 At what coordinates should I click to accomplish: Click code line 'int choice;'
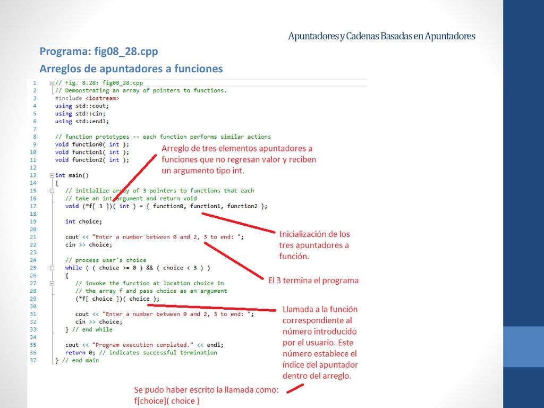(83, 222)
